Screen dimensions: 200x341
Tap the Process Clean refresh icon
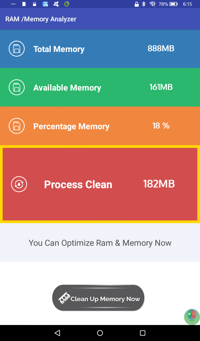tap(19, 184)
